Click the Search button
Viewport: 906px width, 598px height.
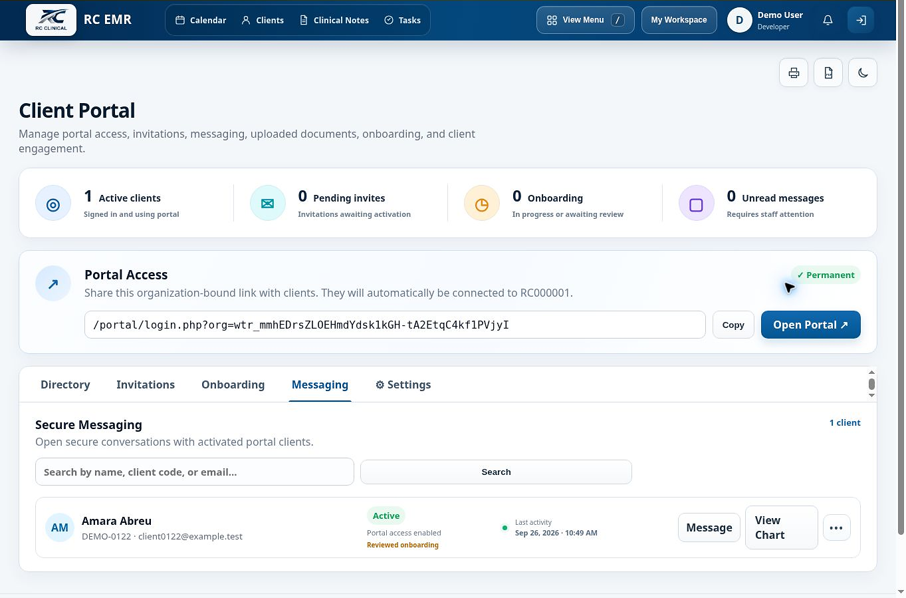tap(496, 472)
